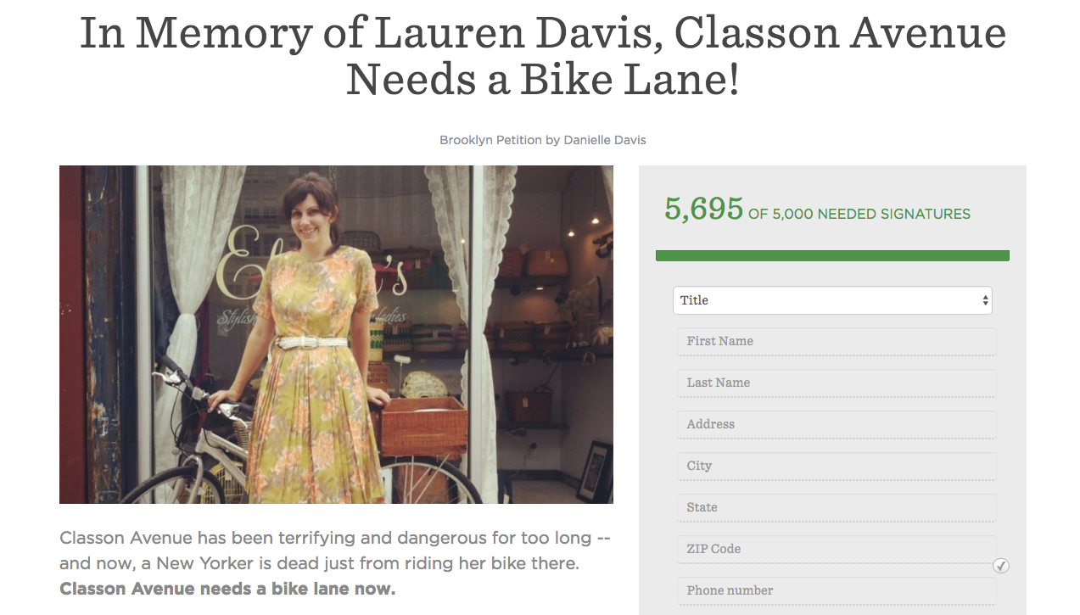Click the 'OF 5,000 NEEDED SIGNATURES' label
This screenshot has height=615, width=1080.
(x=859, y=215)
